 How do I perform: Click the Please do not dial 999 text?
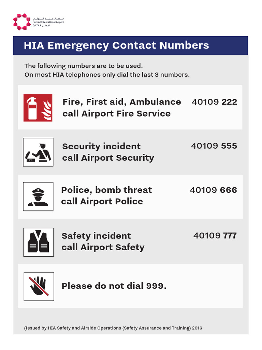tap(114, 286)
